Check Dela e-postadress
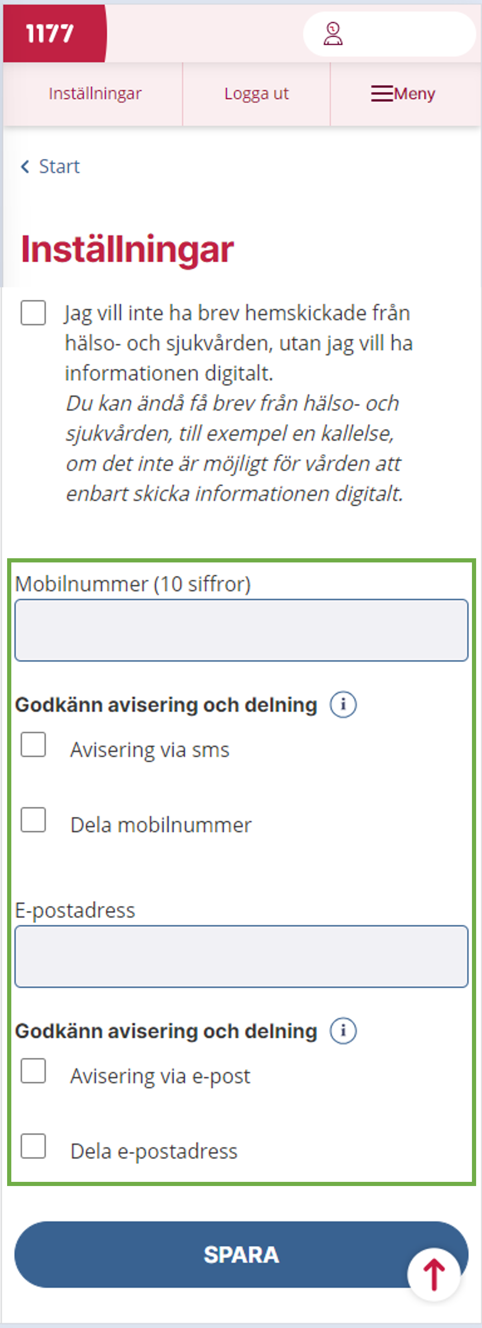482x1328 pixels. [x=34, y=1146]
